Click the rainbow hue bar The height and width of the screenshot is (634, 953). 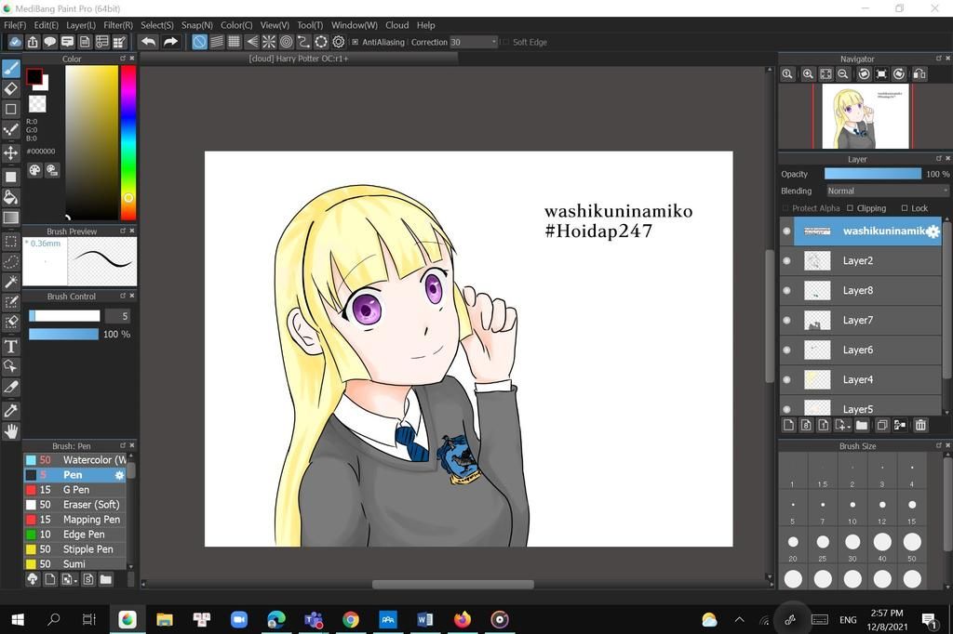[128, 142]
